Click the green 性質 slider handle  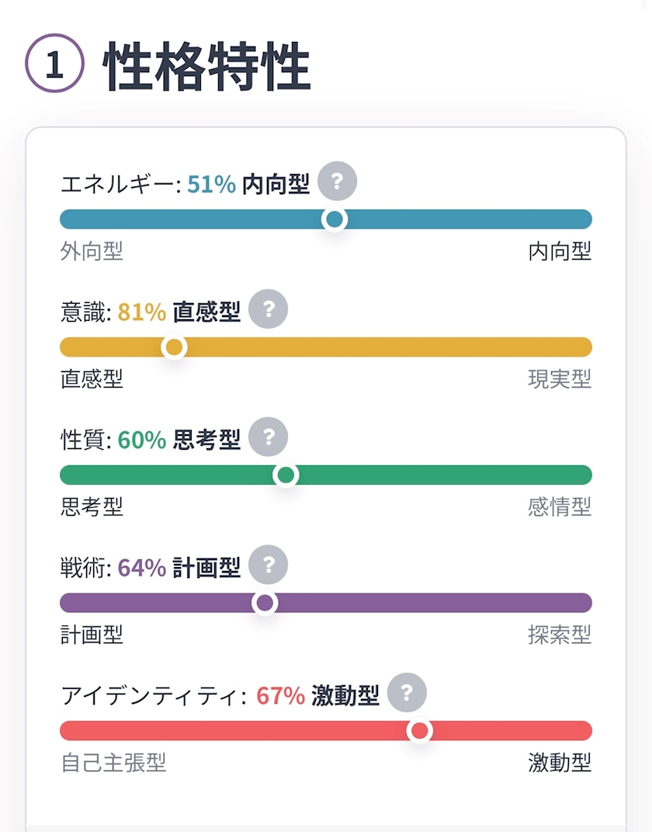point(286,475)
